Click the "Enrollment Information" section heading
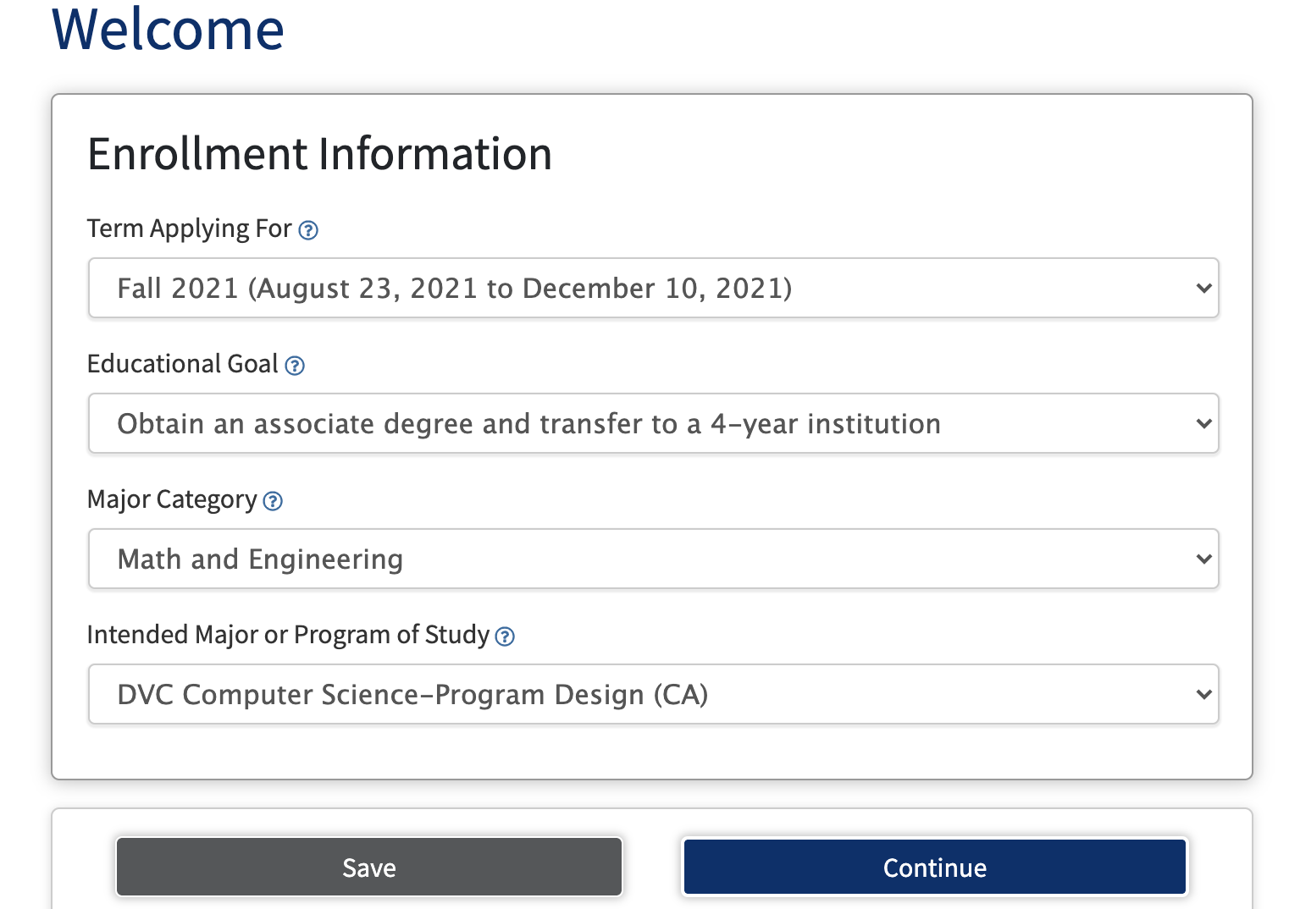 (x=319, y=154)
